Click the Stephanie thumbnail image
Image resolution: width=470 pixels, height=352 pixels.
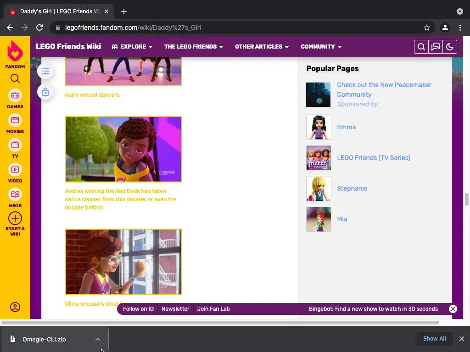click(319, 188)
